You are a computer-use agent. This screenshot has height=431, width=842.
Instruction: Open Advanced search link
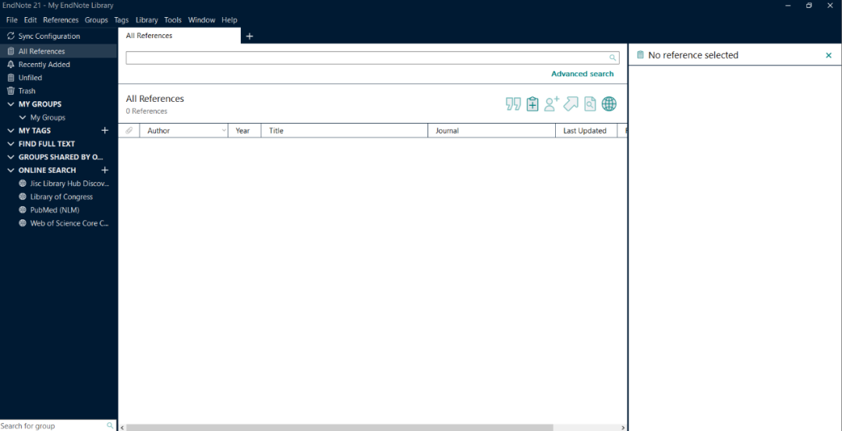coord(582,74)
